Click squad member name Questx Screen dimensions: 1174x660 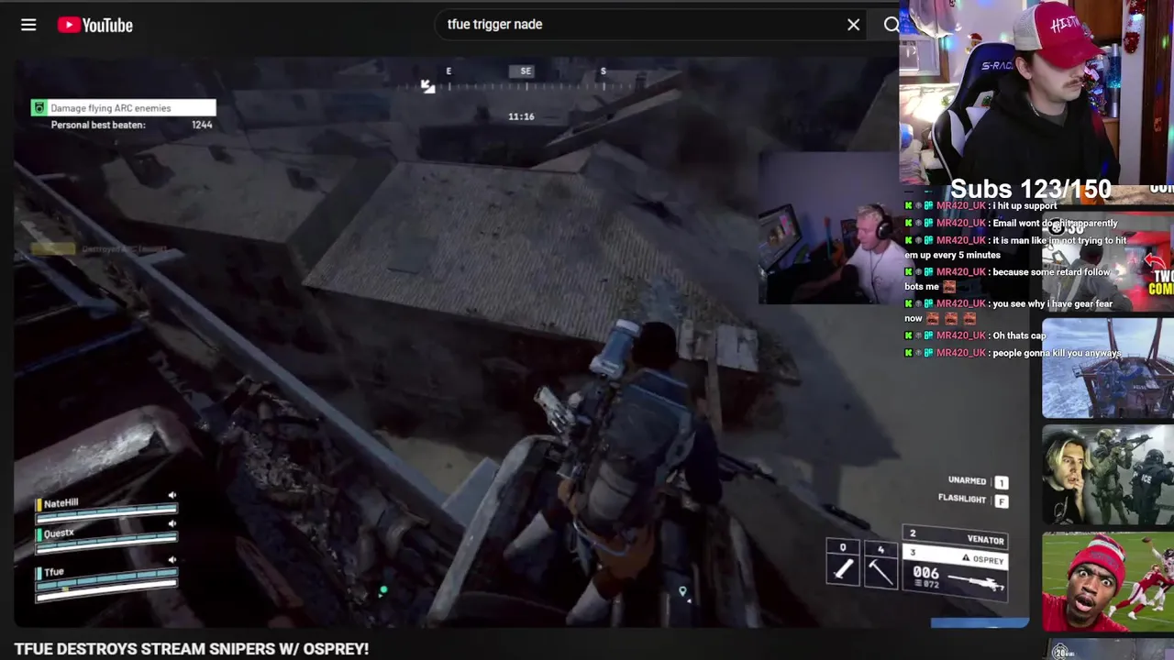[x=59, y=533]
